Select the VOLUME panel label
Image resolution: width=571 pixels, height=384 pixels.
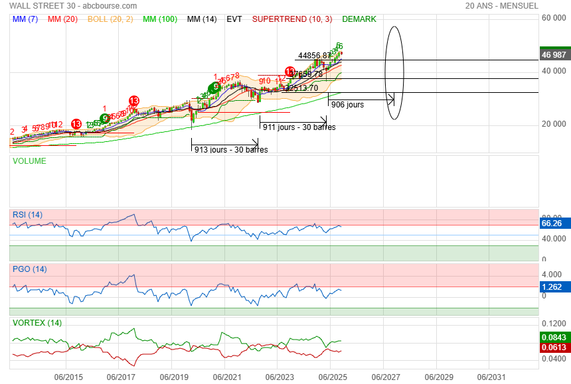(x=30, y=161)
